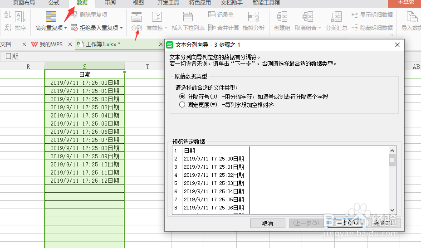Click the ascending sort icon
The image size is (421, 248).
(7, 15)
